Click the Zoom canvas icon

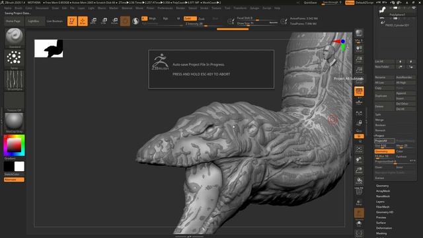359,59
